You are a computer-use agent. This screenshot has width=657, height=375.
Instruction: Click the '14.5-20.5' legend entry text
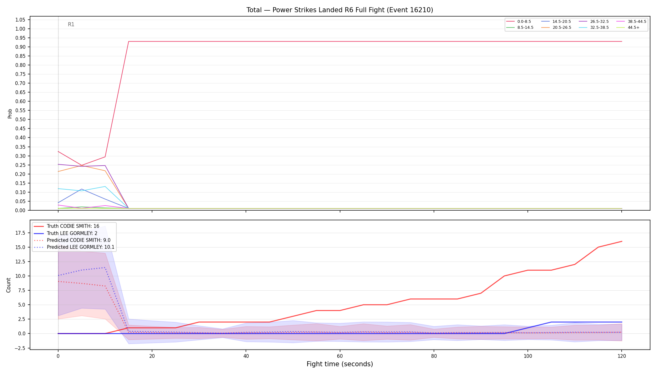562,22
